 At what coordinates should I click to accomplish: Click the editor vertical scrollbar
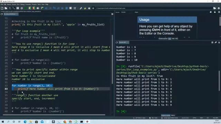(x=112, y=59)
